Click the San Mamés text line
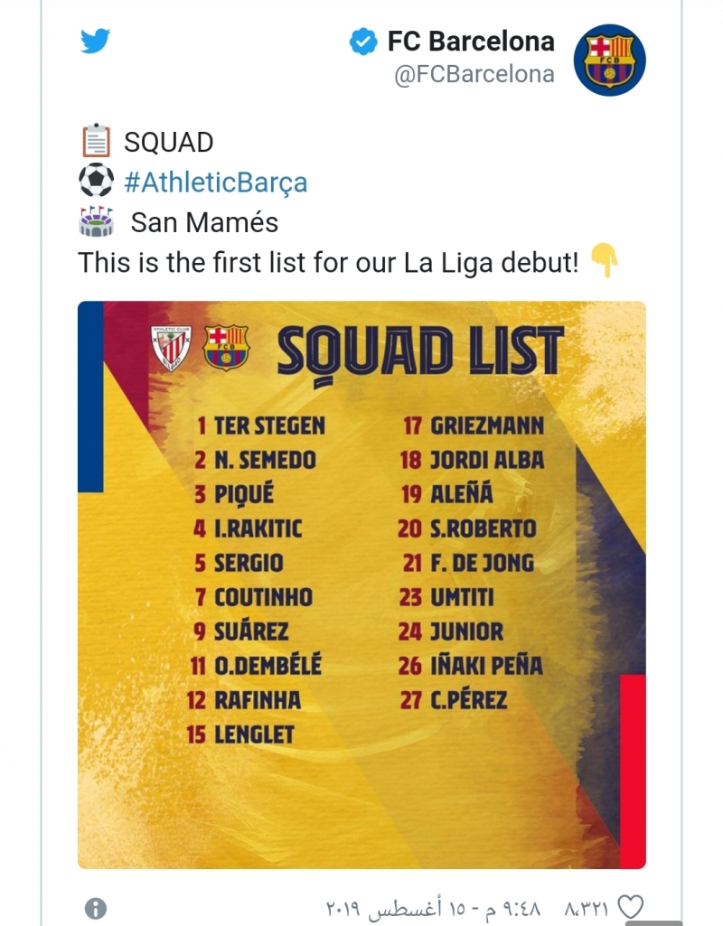 tap(204, 222)
